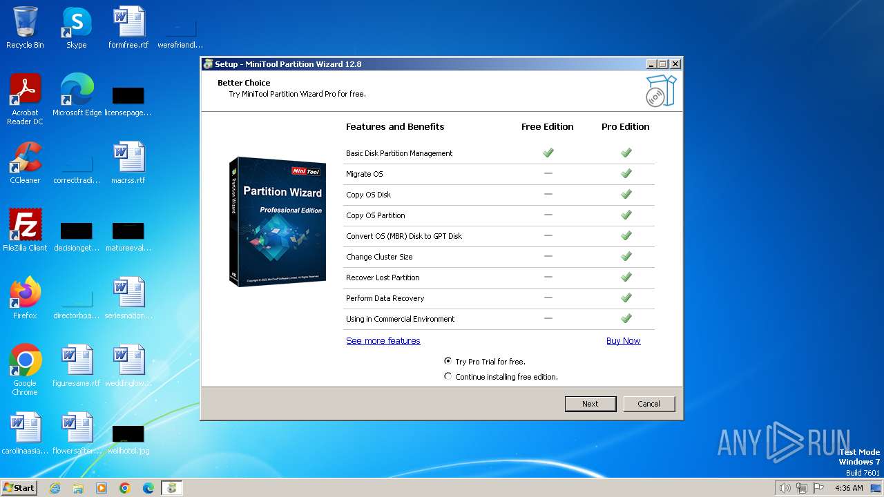
Task: Click the Recover Lost Partition text
Action: 383,277
